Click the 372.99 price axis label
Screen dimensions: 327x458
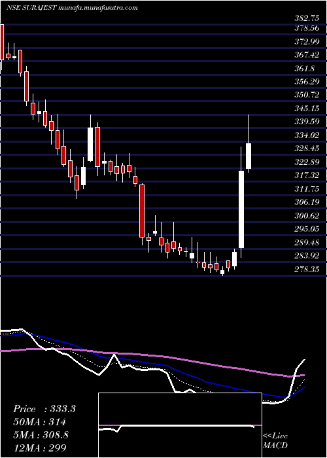tap(307, 42)
